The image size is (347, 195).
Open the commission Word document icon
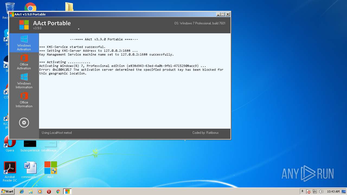pyautogui.click(x=30, y=170)
